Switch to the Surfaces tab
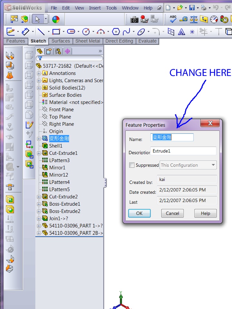The width and height of the screenshot is (232, 309). point(61,41)
